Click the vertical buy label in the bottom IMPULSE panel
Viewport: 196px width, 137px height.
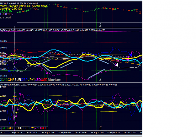click(x=100, y=127)
